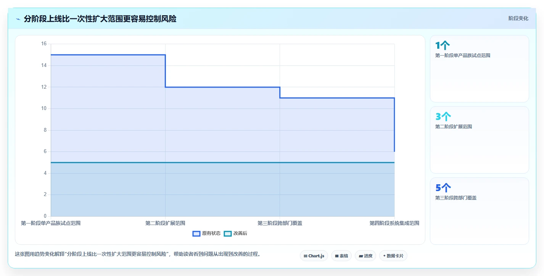Click the 原有状态 legend label
This screenshot has width=544, height=276.
[211, 233]
